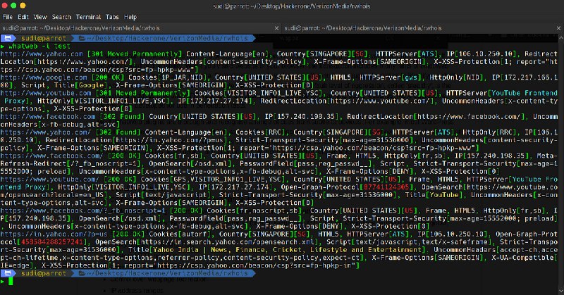
Task: Open the View menu
Action: 40,17
